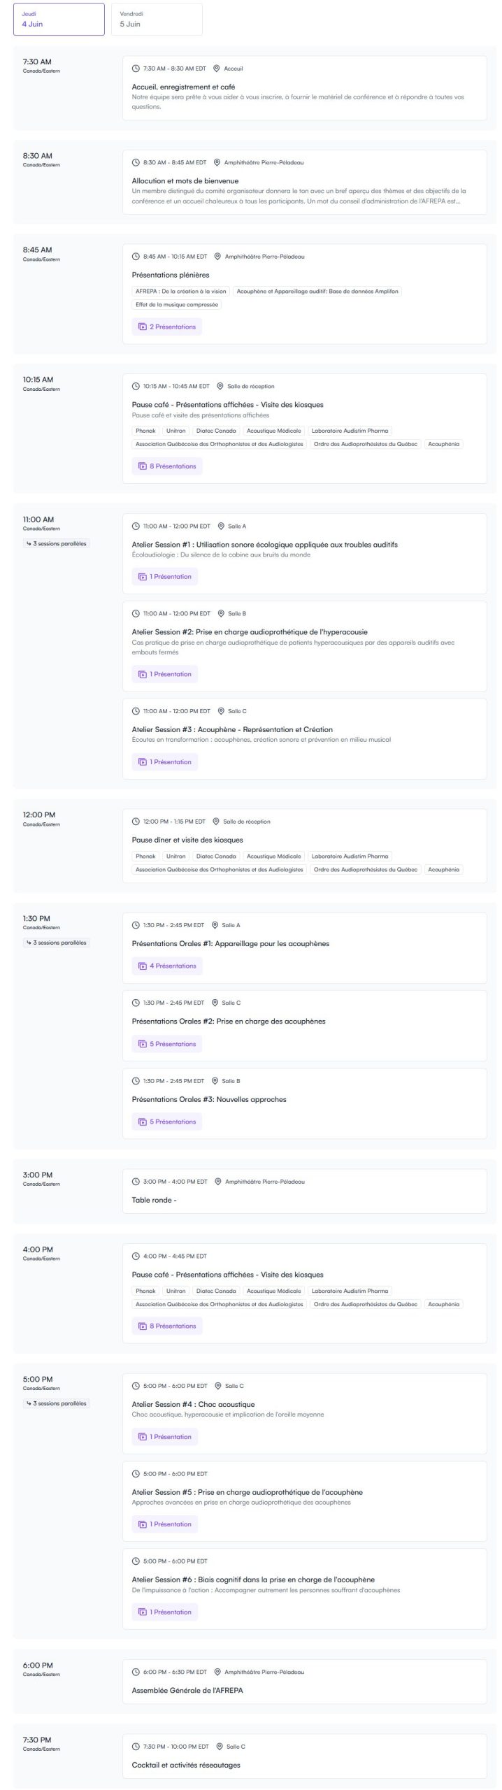Click the Phonak tag in the 10:15 AM pause café

coord(145,431)
